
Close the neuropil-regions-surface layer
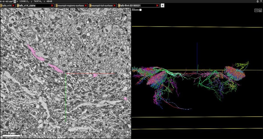pos(86,5)
